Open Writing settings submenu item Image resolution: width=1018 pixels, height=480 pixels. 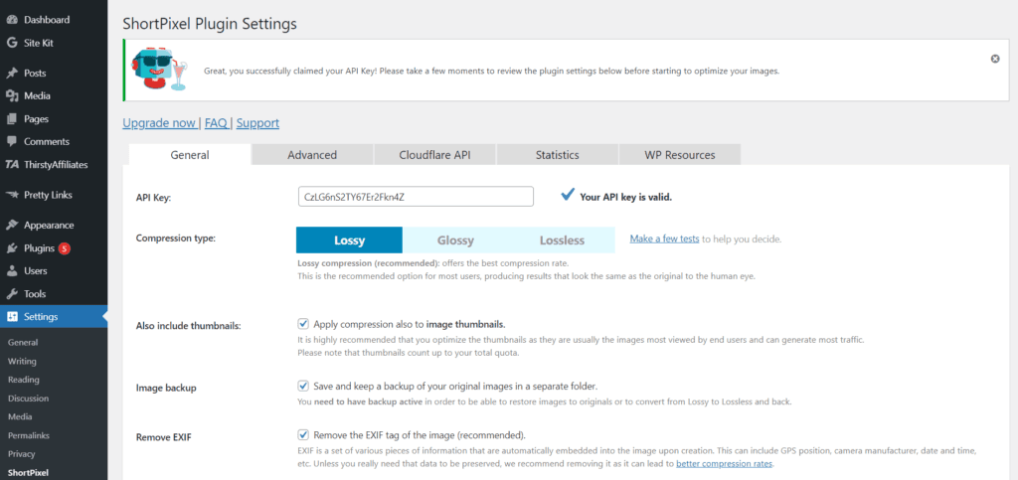tap(22, 362)
